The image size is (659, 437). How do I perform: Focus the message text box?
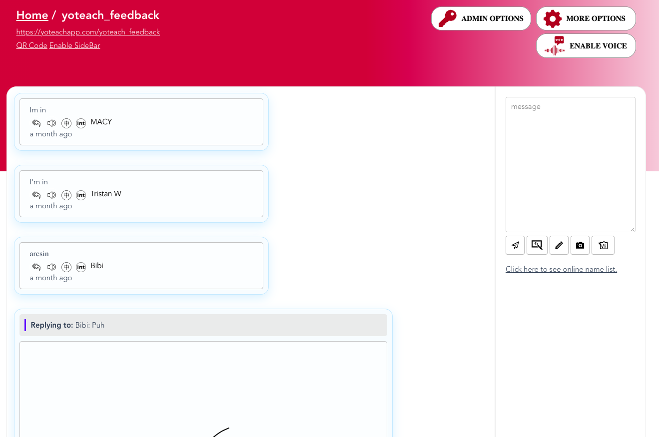click(570, 164)
